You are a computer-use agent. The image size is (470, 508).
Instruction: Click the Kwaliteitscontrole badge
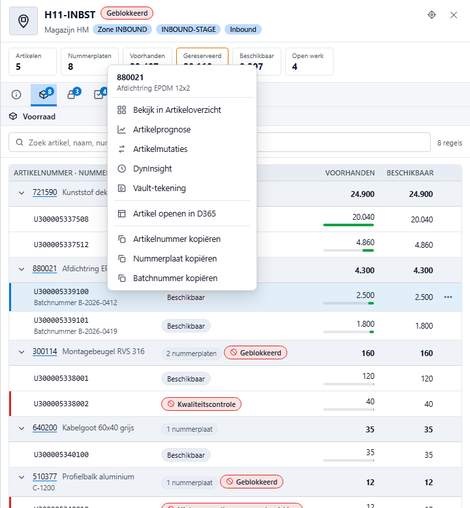pyautogui.click(x=201, y=404)
